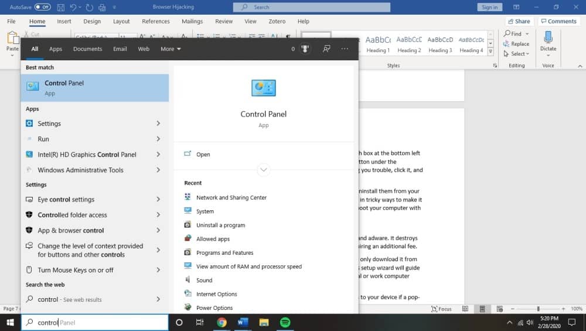
Task: Apply Heading 3 style
Action: click(440, 44)
